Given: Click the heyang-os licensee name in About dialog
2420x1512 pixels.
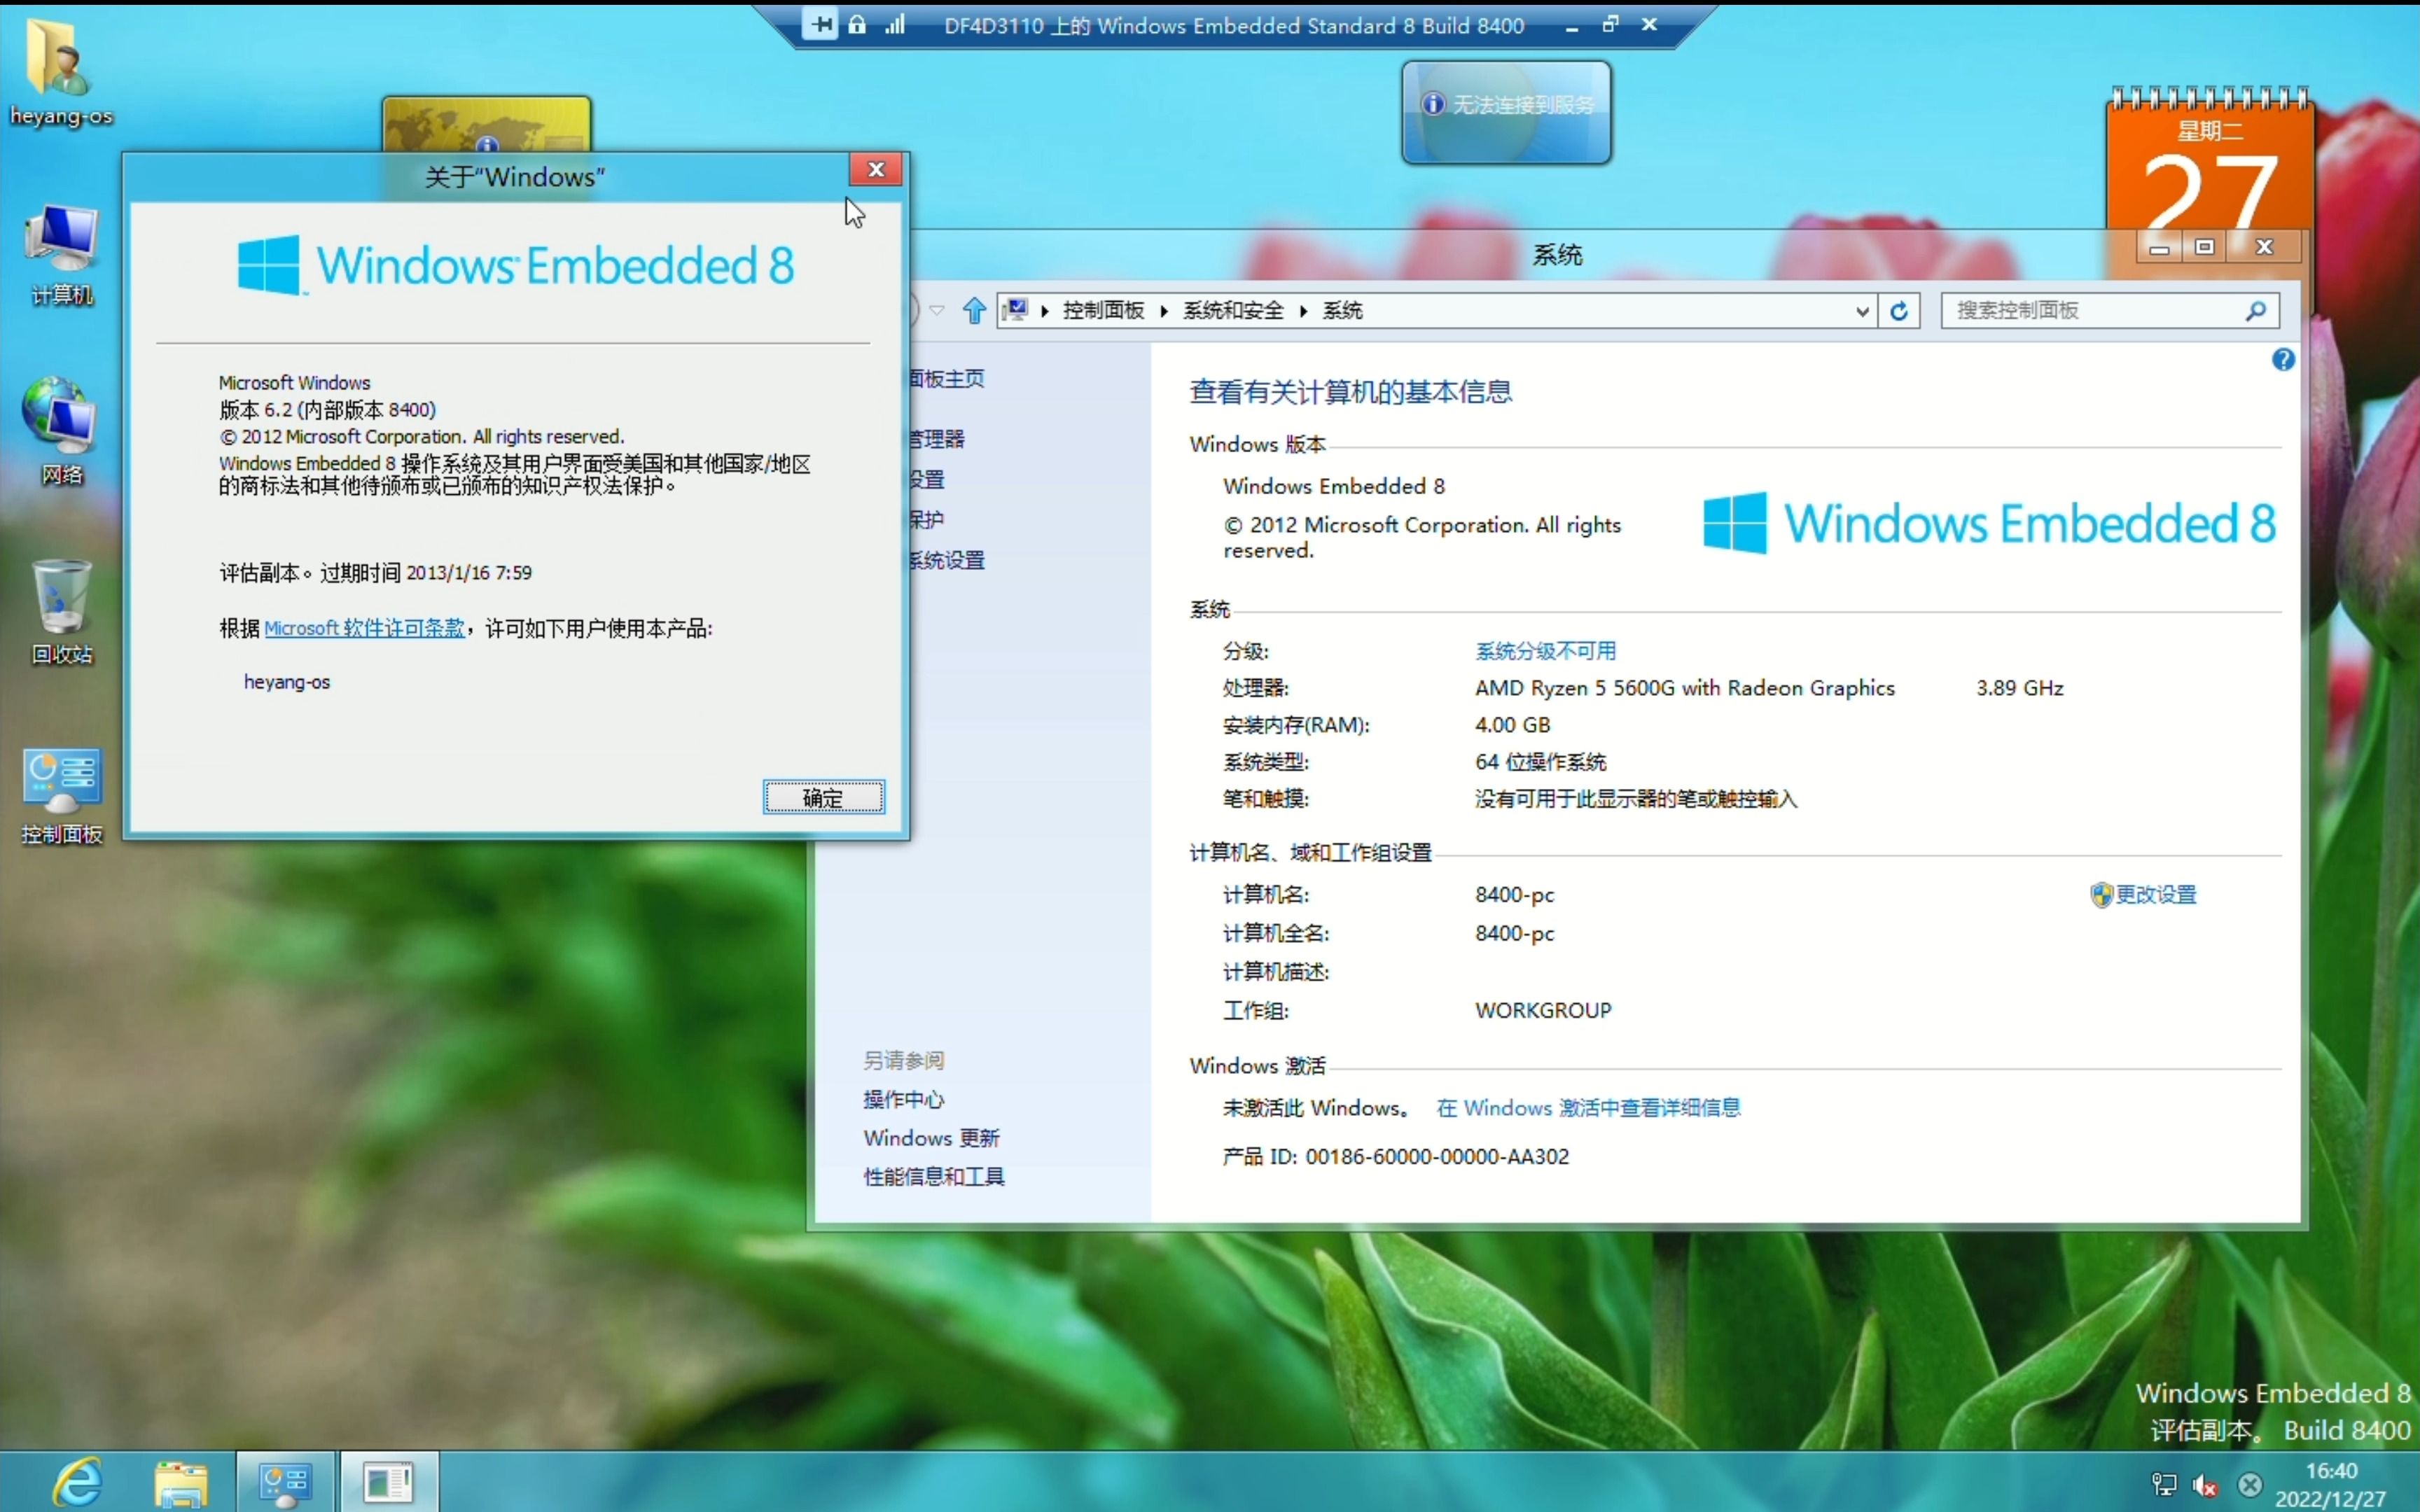Looking at the screenshot, I should click(x=287, y=682).
